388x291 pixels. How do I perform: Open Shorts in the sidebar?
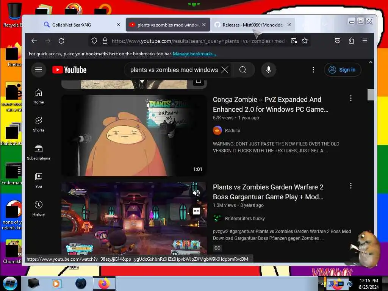coord(39,124)
